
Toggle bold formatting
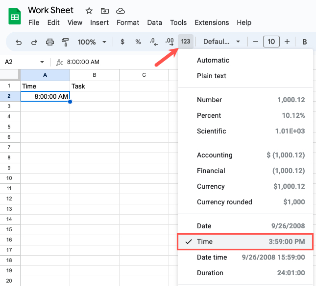point(304,42)
